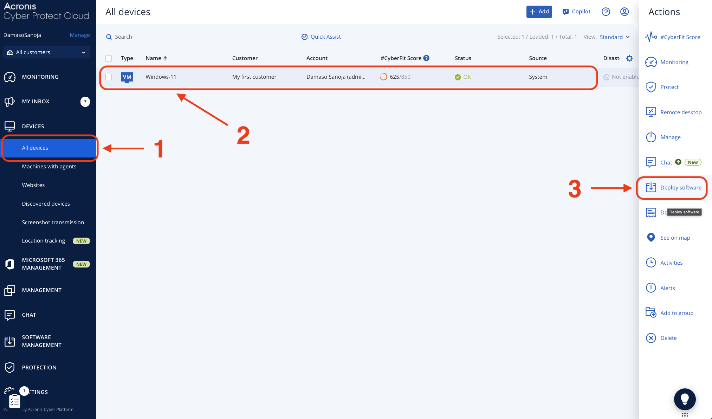
Task: Open the Standard view dropdown
Action: coord(614,37)
